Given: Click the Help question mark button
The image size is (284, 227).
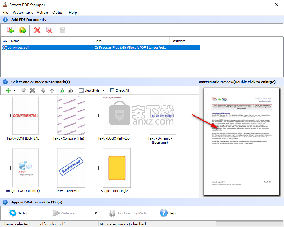Looking at the screenshot, I should pos(168,213).
